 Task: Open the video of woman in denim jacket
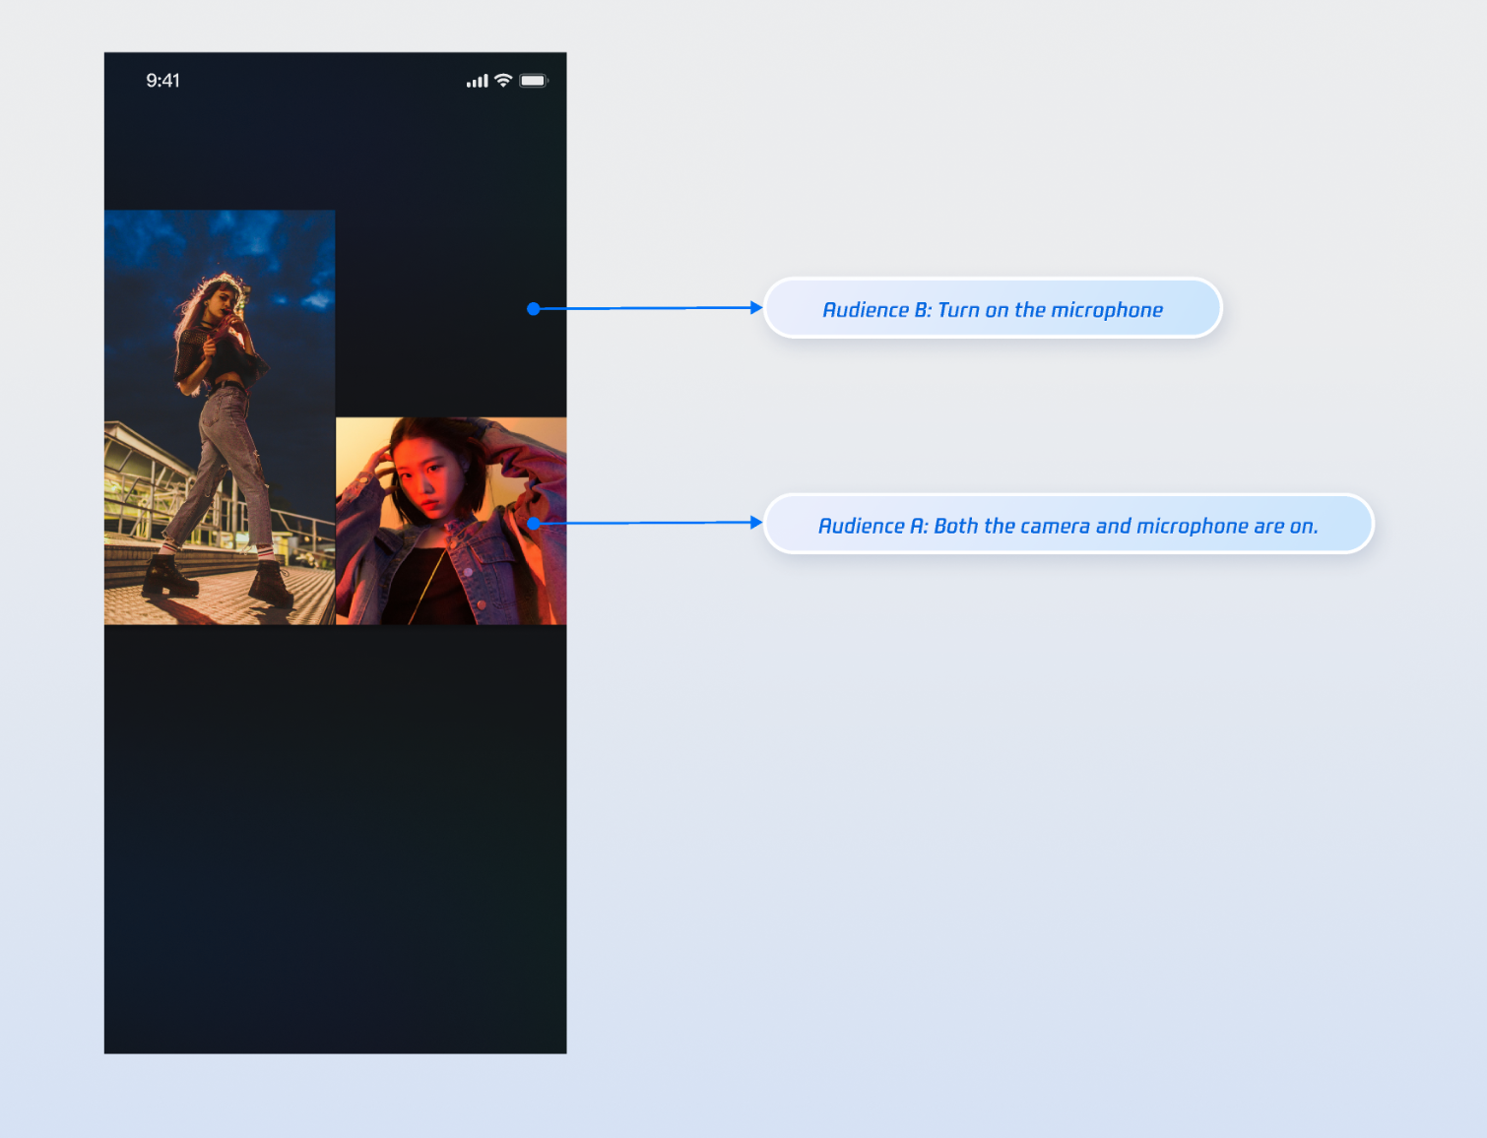point(451,521)
